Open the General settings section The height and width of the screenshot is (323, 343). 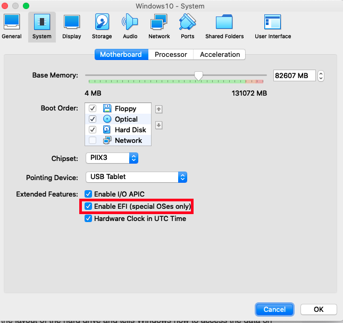tap(12, 27)
